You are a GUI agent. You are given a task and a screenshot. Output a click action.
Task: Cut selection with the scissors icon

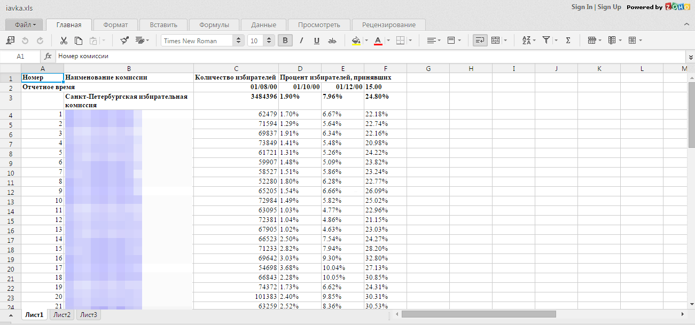point(64,41)
